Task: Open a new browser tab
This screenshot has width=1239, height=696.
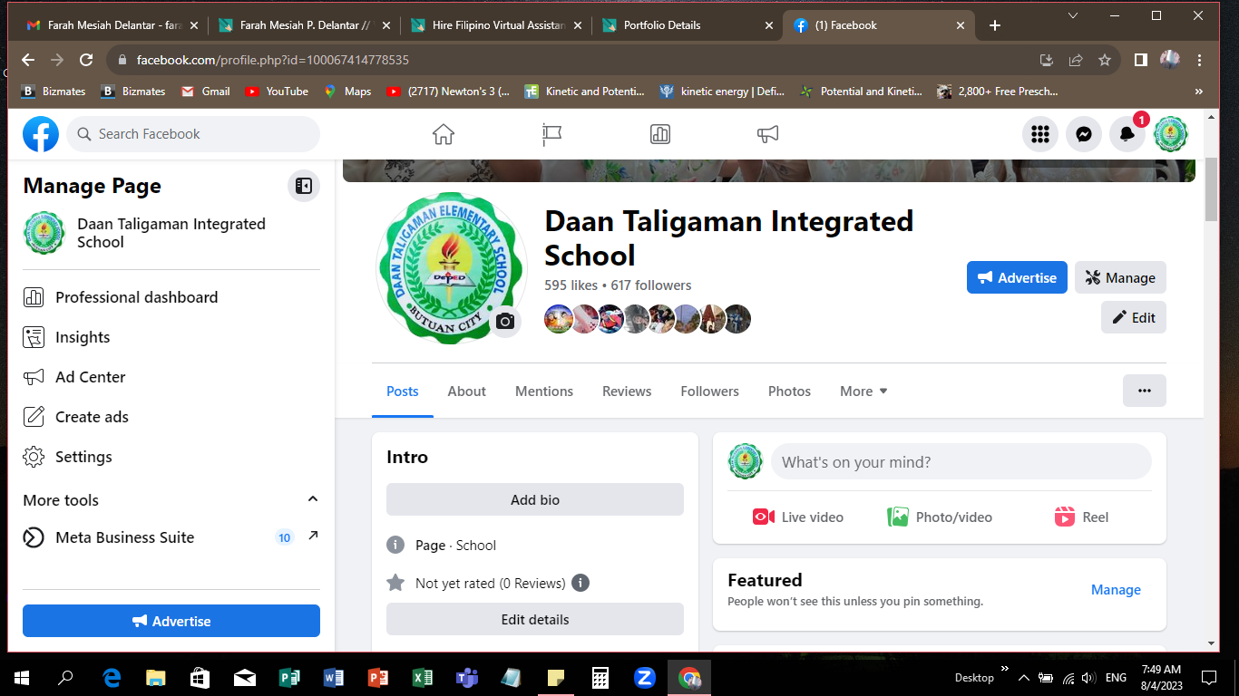Action: tap(995, 25)
